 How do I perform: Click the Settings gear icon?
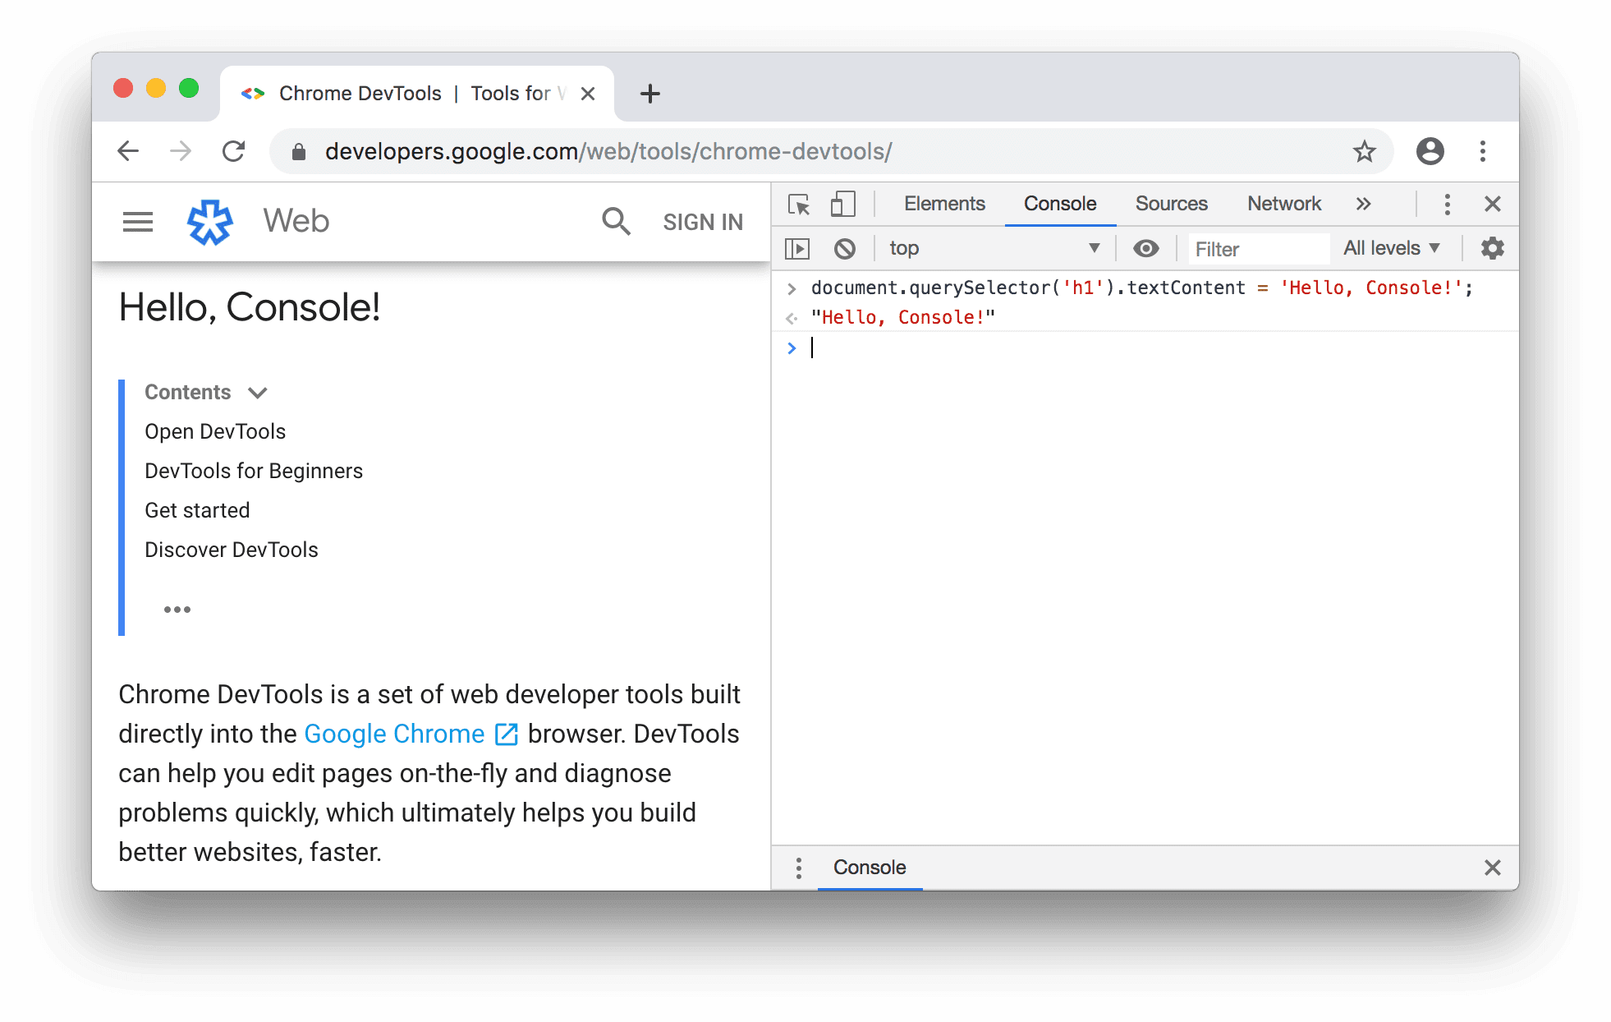1493,248
